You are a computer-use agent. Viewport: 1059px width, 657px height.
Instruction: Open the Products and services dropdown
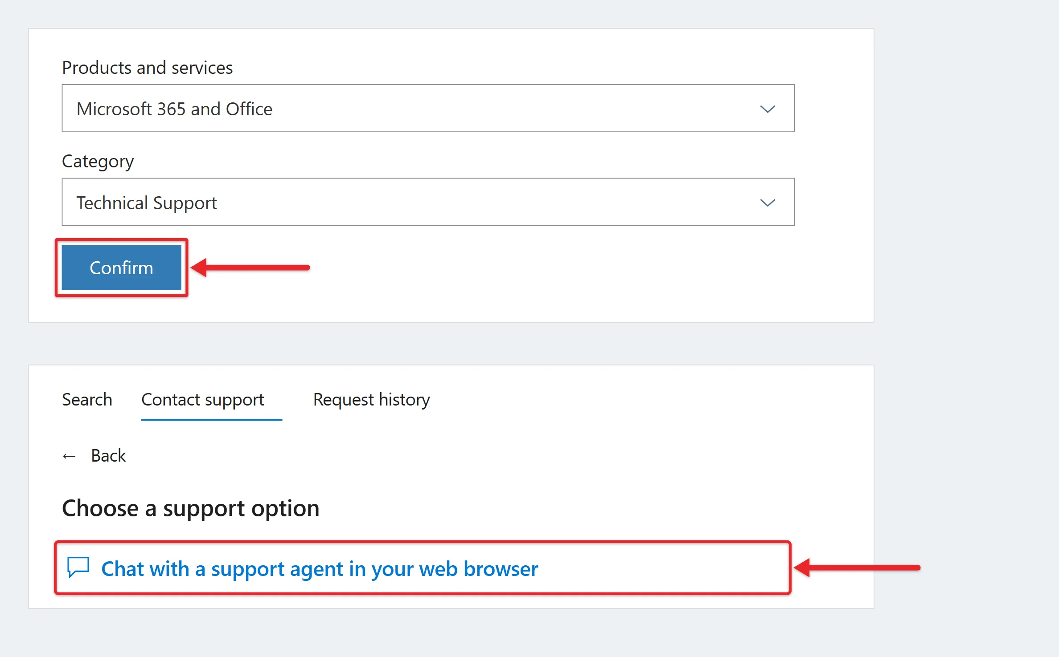click(x=428, y=108)
